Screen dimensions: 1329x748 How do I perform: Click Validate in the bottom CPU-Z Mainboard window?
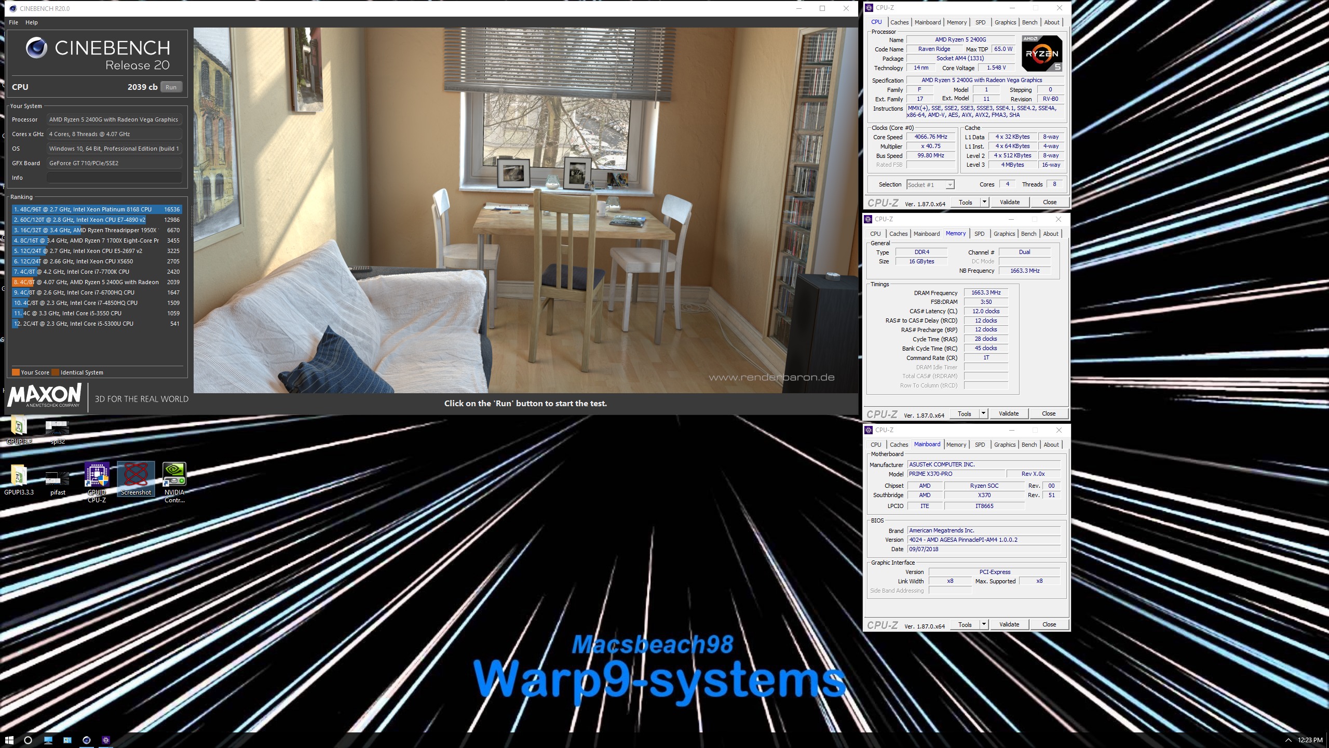[1009, 624]
